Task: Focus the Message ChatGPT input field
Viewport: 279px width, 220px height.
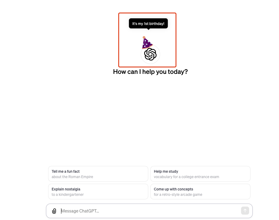Action: [x=149, y=211]
